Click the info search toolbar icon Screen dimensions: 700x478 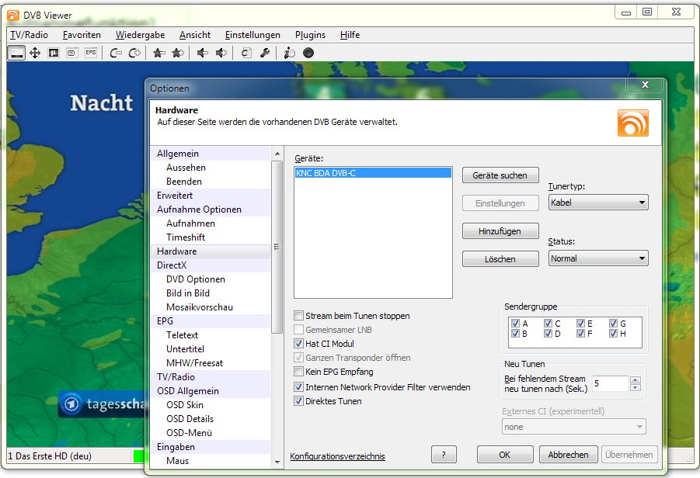coord(289,53)
